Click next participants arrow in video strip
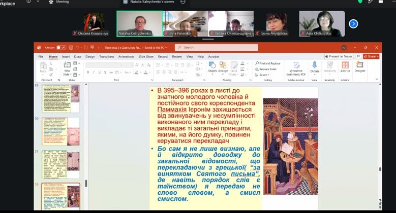Screen dimensions: 396x213 pos(353,24)
